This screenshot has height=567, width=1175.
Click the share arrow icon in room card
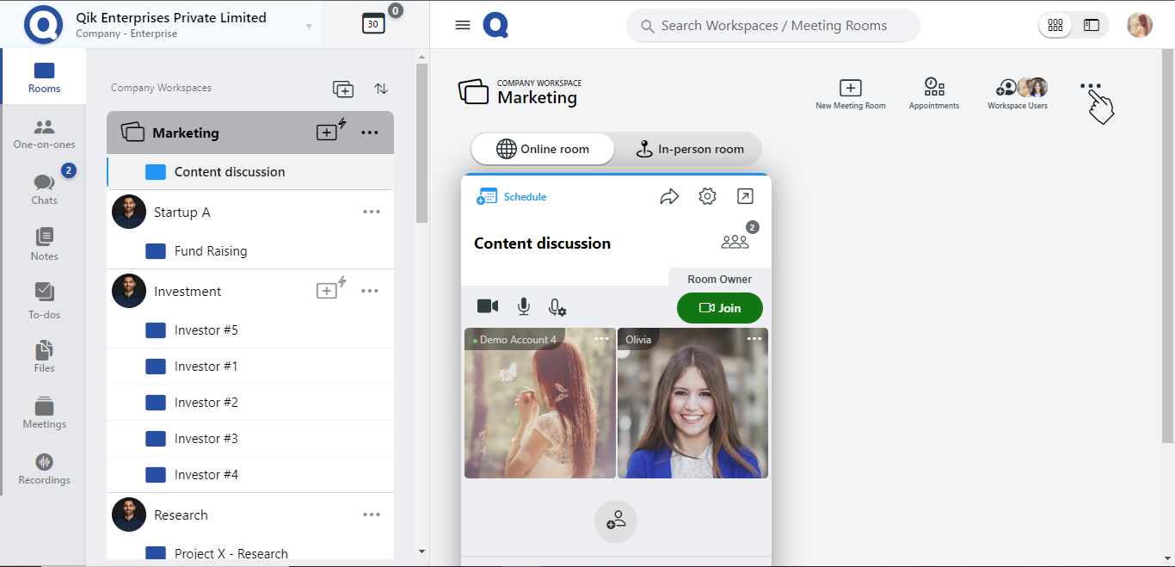pyautogui.click(x=669, y=197)
